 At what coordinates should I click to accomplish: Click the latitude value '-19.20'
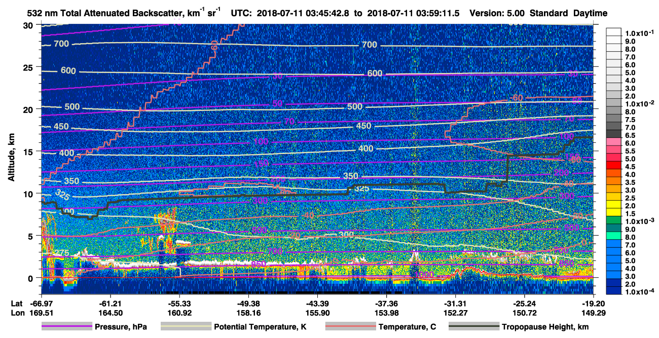click(x=594, y=303)
